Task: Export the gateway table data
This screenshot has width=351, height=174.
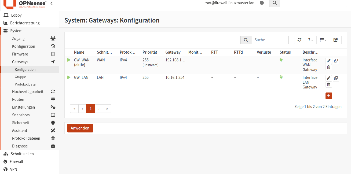Action: (336, 40)
